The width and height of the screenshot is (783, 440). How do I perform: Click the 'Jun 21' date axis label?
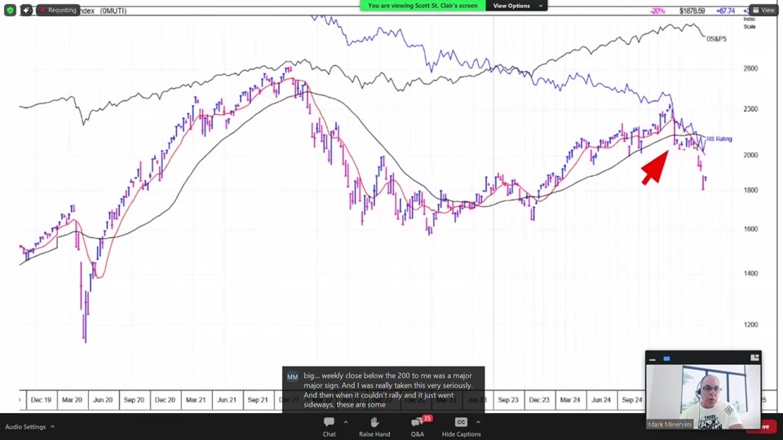tap(227, 400)
